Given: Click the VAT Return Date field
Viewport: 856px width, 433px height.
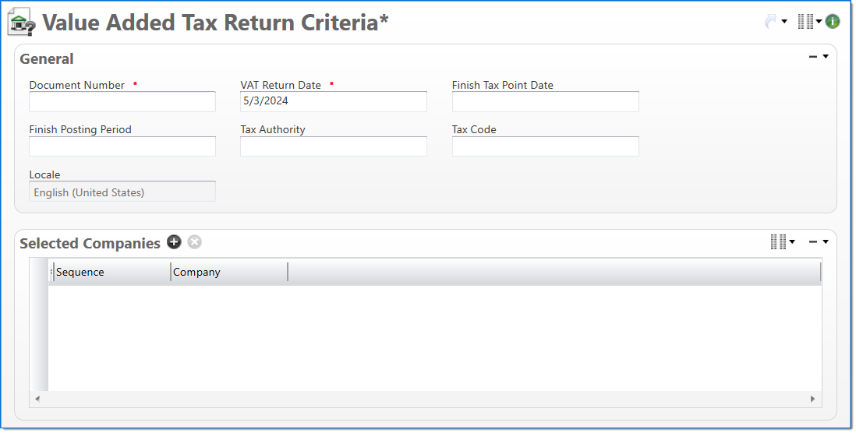Looking at the screenshot, I should tap(334, 101).
